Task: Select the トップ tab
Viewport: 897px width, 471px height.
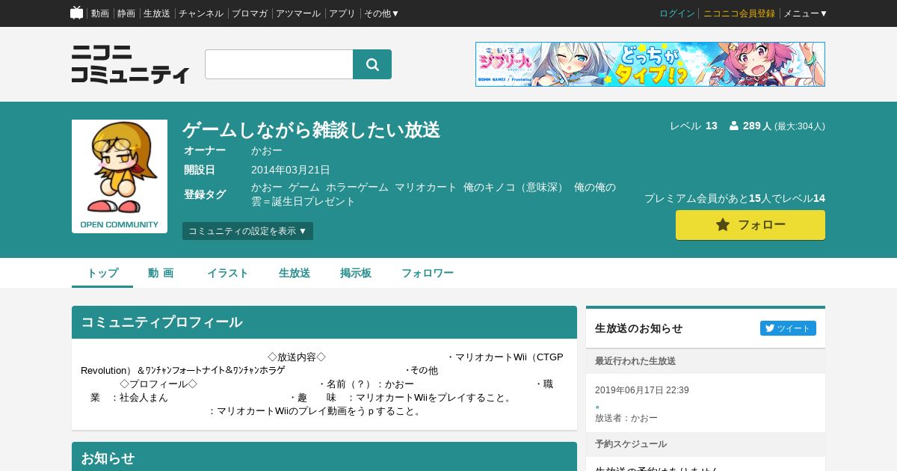Action: [102, 273]
